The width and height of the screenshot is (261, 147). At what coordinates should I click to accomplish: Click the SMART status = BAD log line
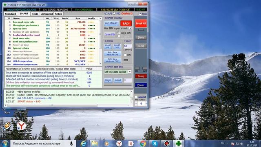click(x=29, y=101)
